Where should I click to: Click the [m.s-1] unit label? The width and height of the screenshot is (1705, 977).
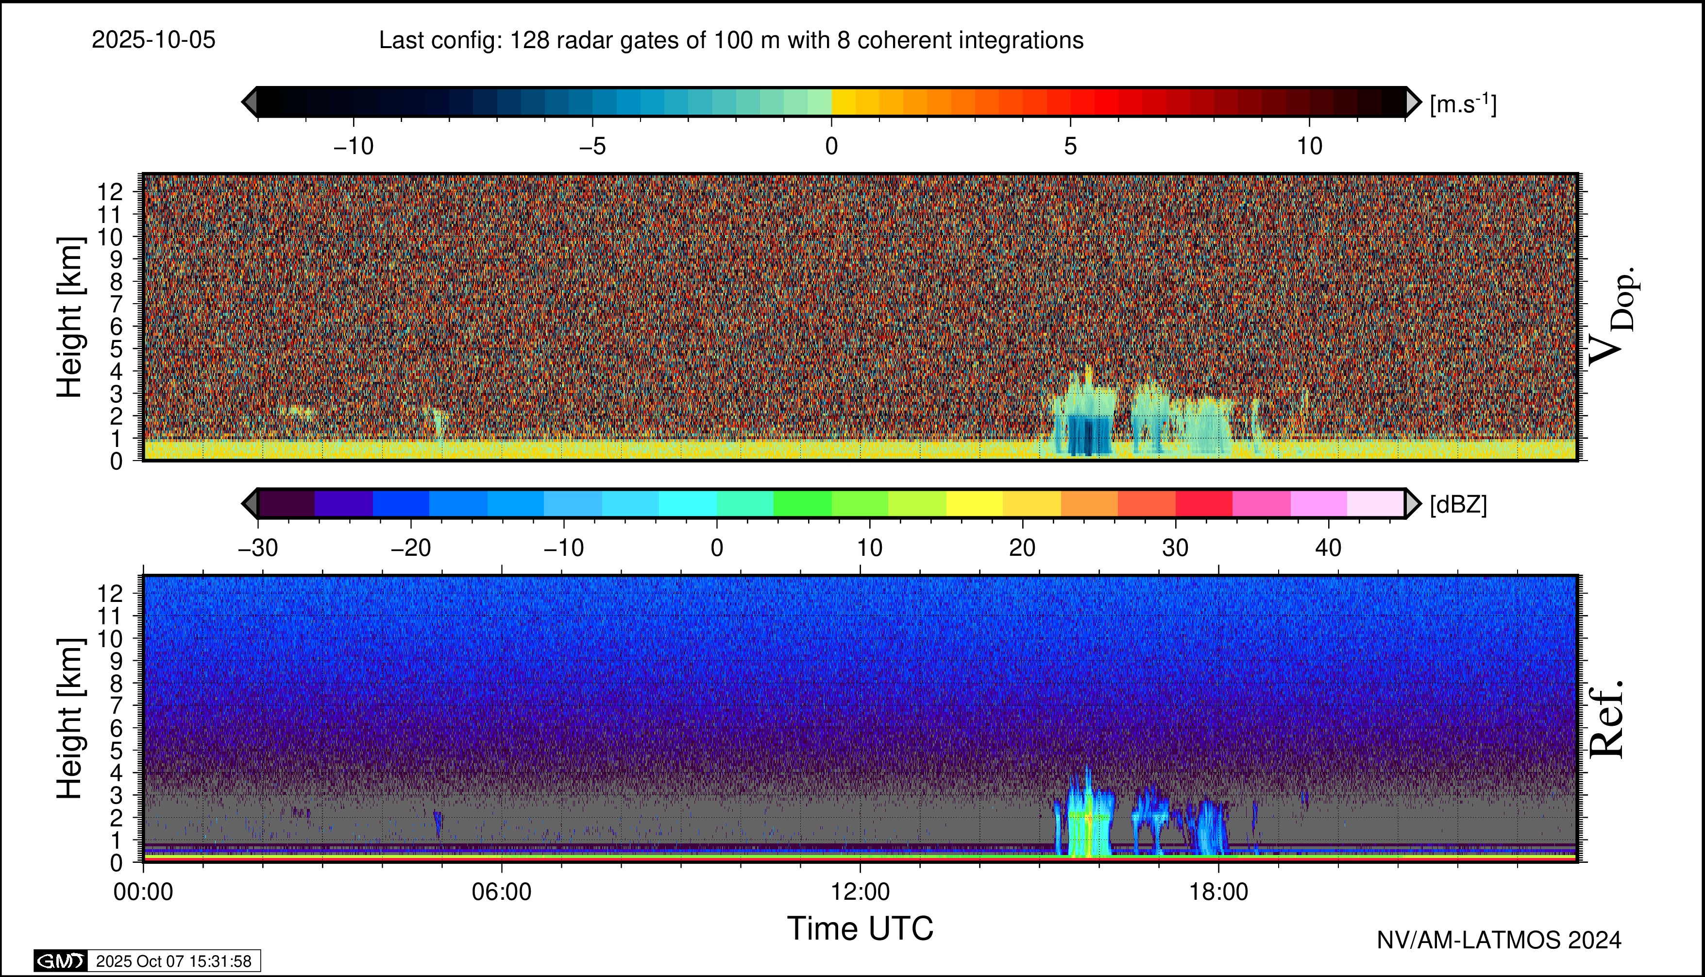1463,104
